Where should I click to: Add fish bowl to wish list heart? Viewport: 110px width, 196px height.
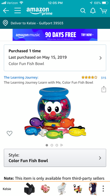[9, 134]
